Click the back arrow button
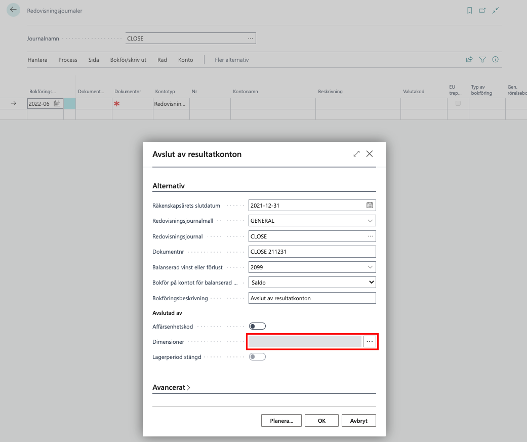 (x=13, y=10)
